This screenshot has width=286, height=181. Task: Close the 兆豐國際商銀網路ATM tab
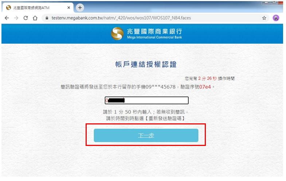(69, 8)
